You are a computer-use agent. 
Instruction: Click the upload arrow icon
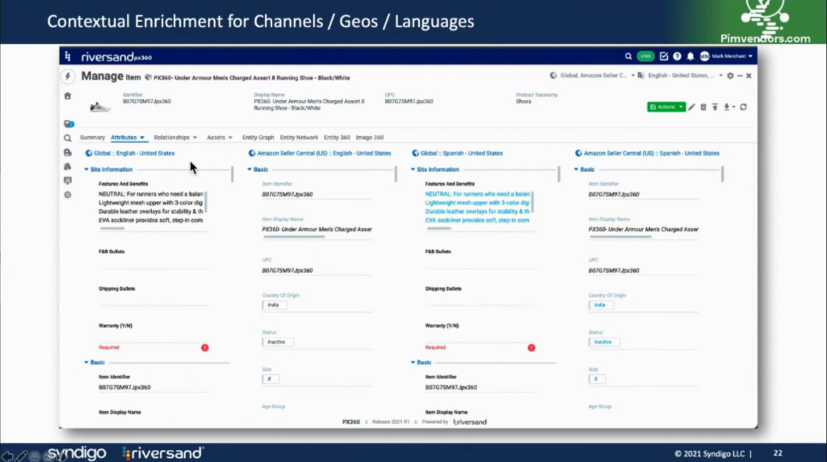point(716,107)
